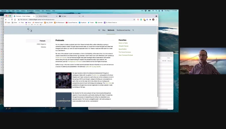Viewport: 226px width, 129px height.
Task: Bookmark this page with the star icon
Action: coord(134,20)
